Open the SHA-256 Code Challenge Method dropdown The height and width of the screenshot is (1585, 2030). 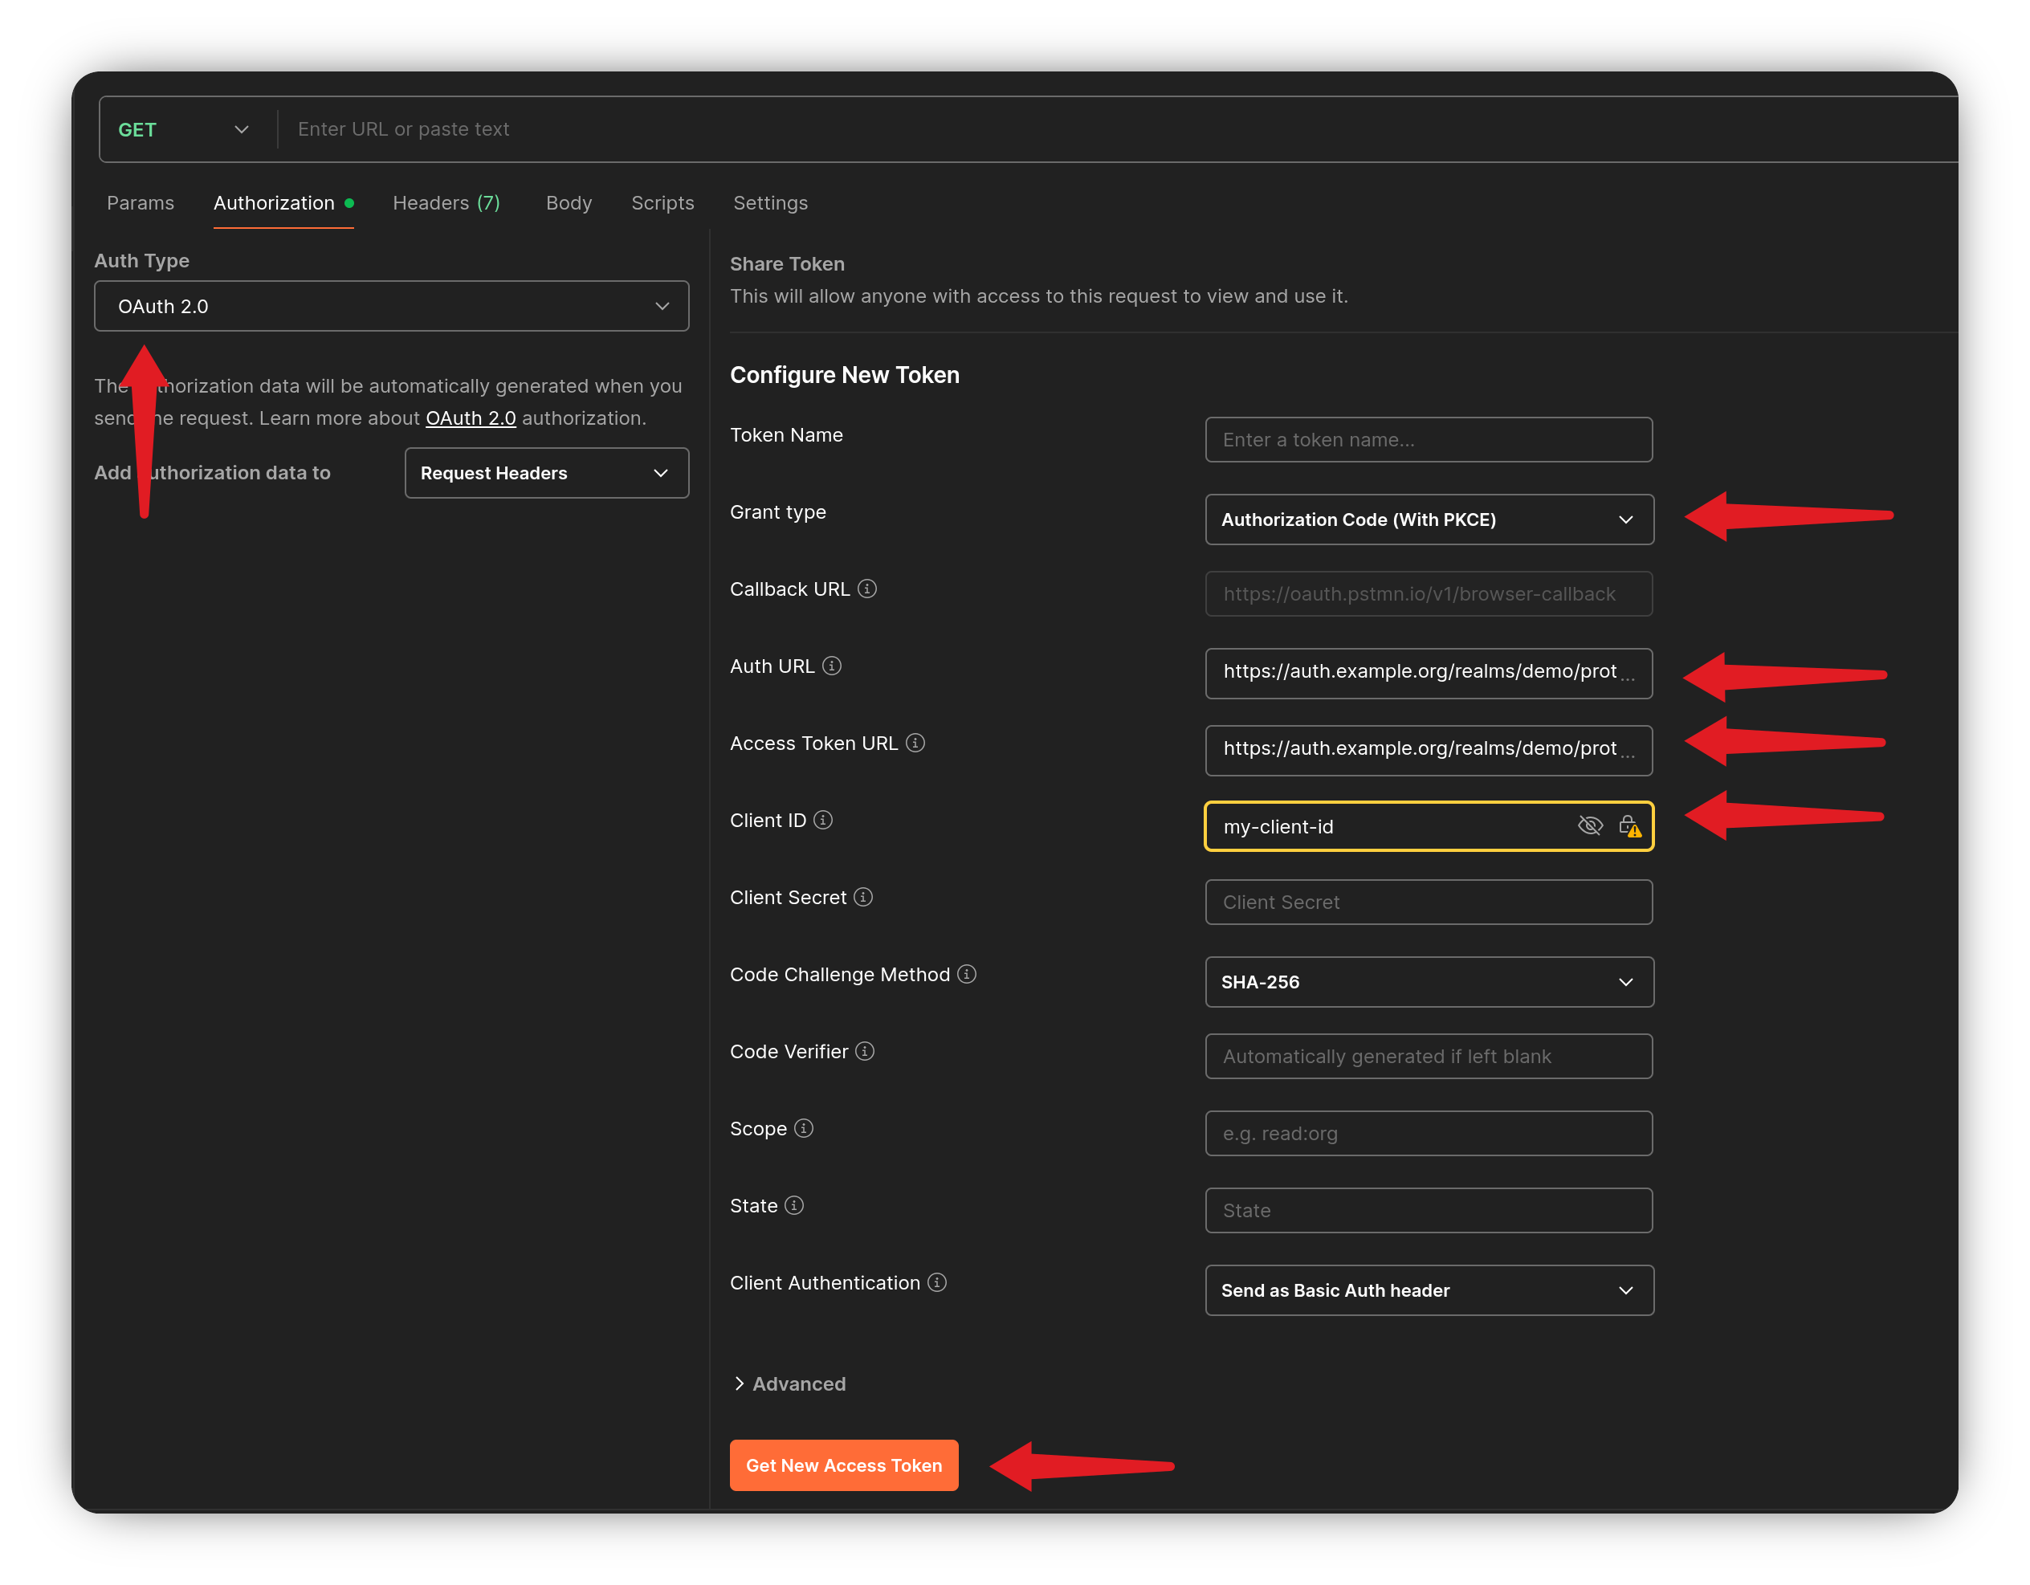pos(1429,982)
